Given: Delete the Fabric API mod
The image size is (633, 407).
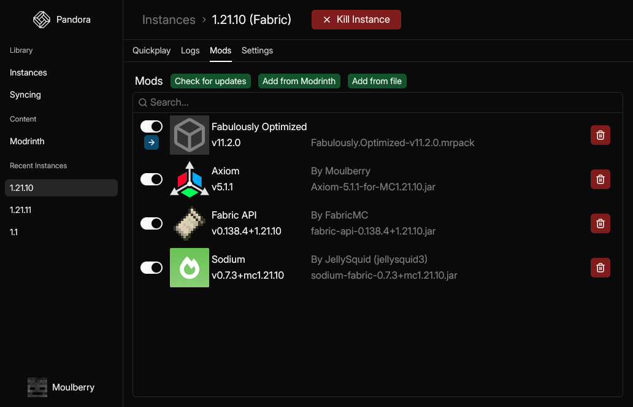Looking at the screenshot, I should 600,223.
